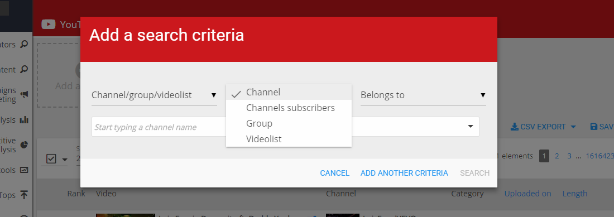Image resolution: width=614 pixels, height=217 pixels.
Task: Open content search magnifier in sidebar
Action: [x=24, y=69]
